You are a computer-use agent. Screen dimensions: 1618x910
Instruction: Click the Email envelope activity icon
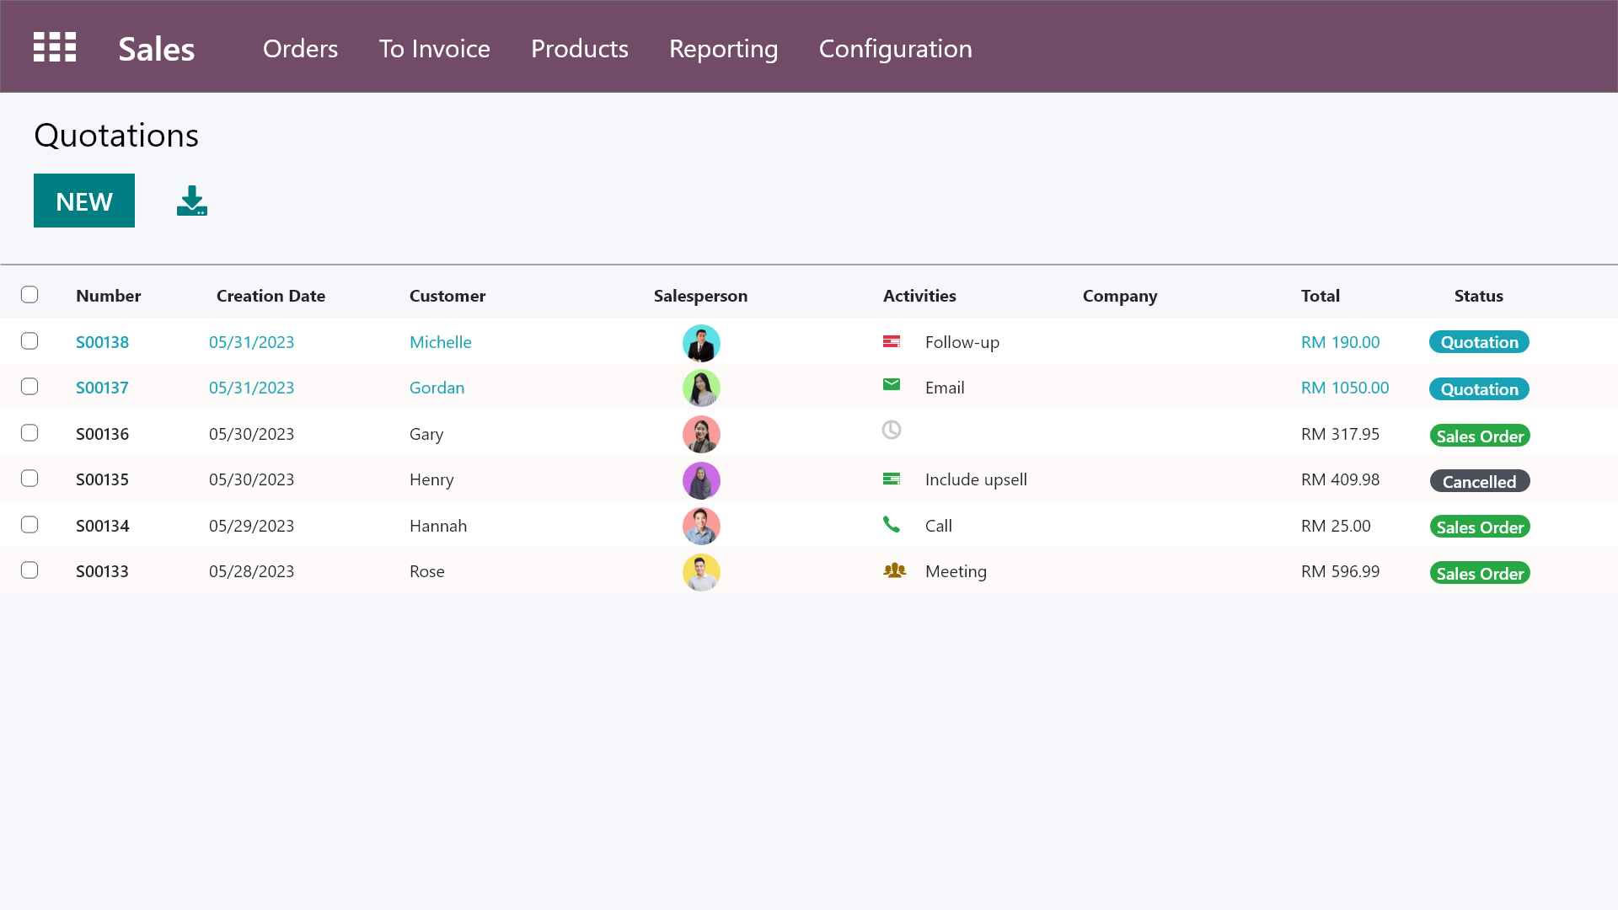tap(892, 385)
